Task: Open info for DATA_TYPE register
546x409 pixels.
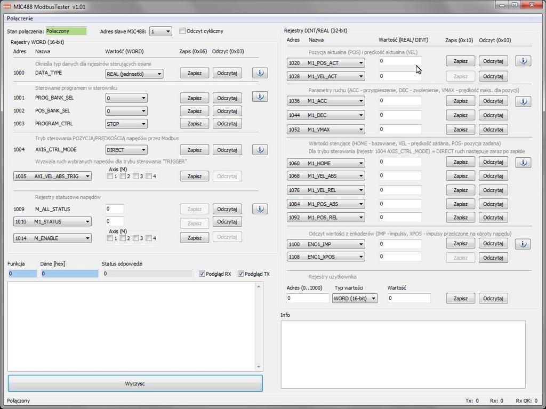Action: [260, 73]
